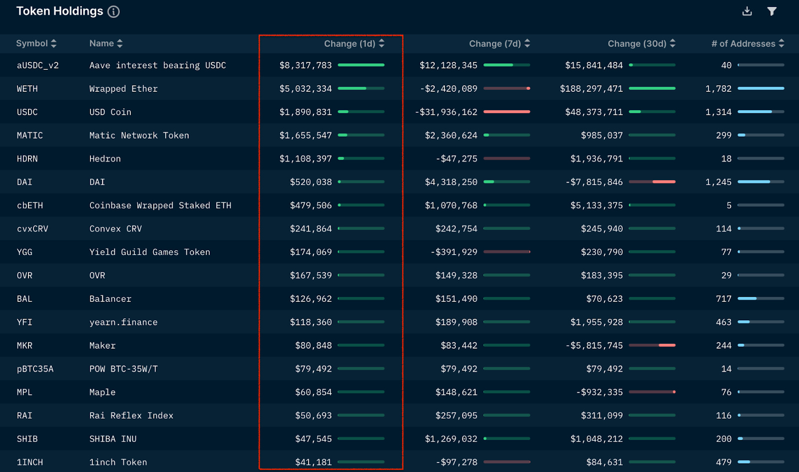The width and height of the screenshot is (799, 472).
Task: Click the 1inch Token name
Action: [x=118, y=463]
